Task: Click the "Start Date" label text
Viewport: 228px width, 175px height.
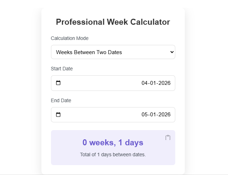Action: [62, 69]
